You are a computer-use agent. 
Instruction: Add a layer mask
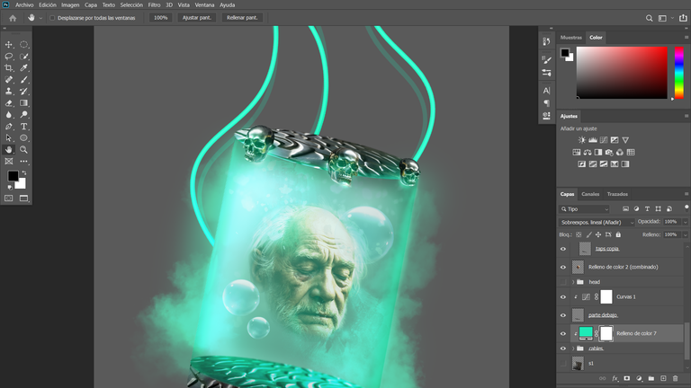click(x=626, y=378)
